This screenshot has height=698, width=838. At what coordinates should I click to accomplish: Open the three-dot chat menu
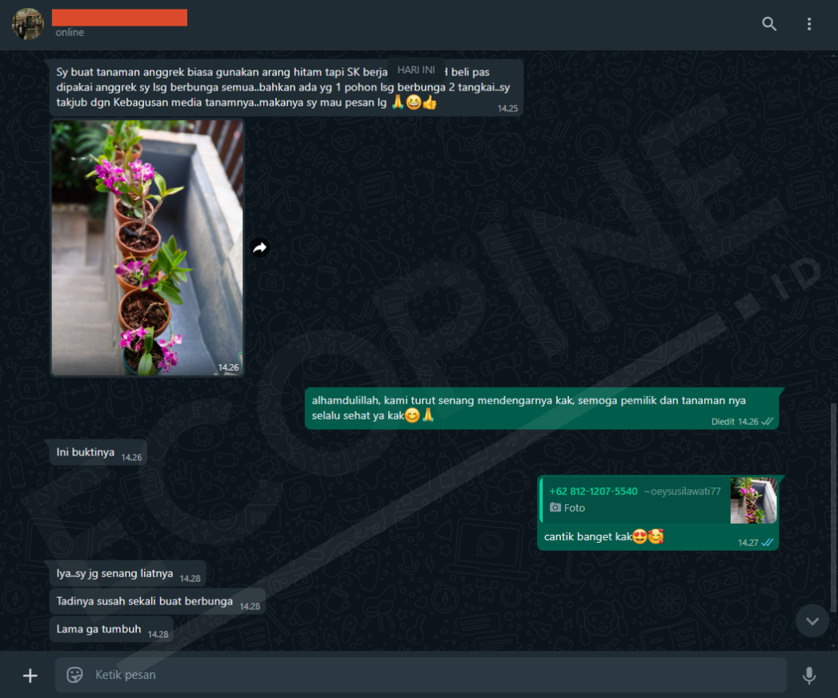pos(809,24)
